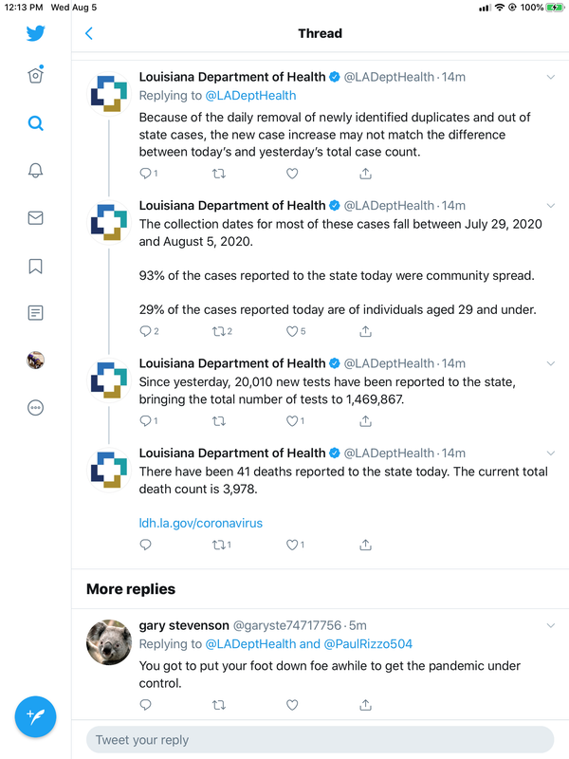The image size is (569, 759).
Task: Expand options chevron on duplicates removal tweet
Action: pyautogui.click(x=551, y=77)
